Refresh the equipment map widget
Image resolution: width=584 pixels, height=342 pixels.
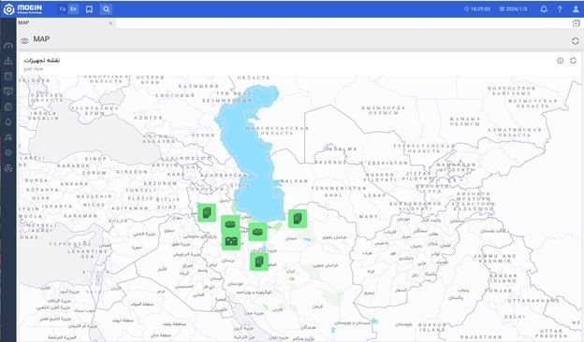(x=573, y=61)
